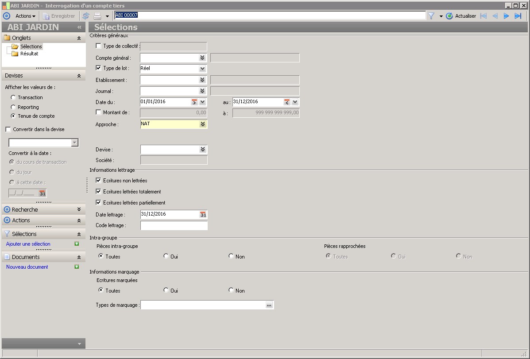Select Sélections in the Onglets tree
Viewport: 530px width, 359px height.
[31, 46]
